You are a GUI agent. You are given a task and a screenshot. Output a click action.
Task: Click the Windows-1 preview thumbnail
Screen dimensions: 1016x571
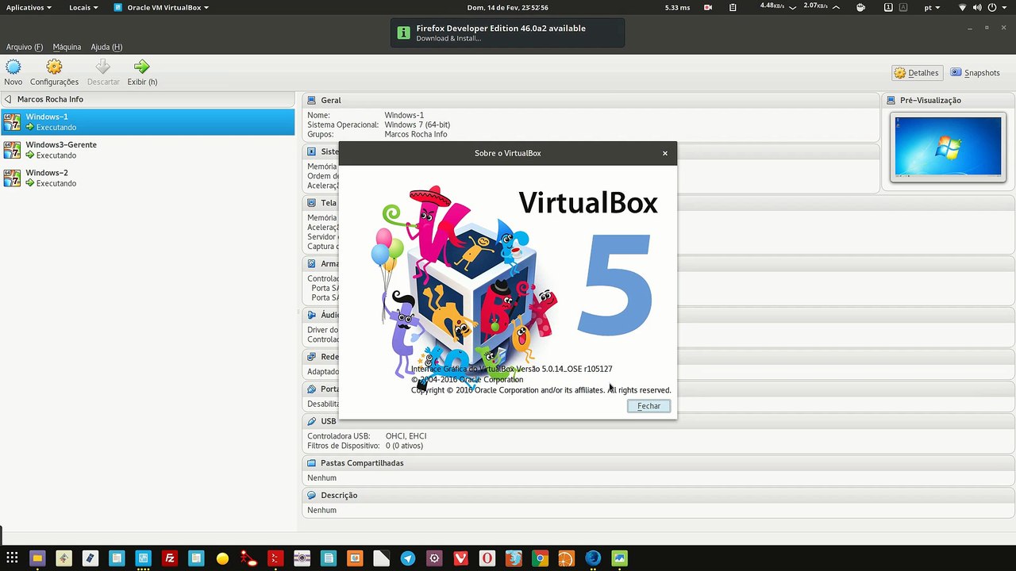click(948, 146)
